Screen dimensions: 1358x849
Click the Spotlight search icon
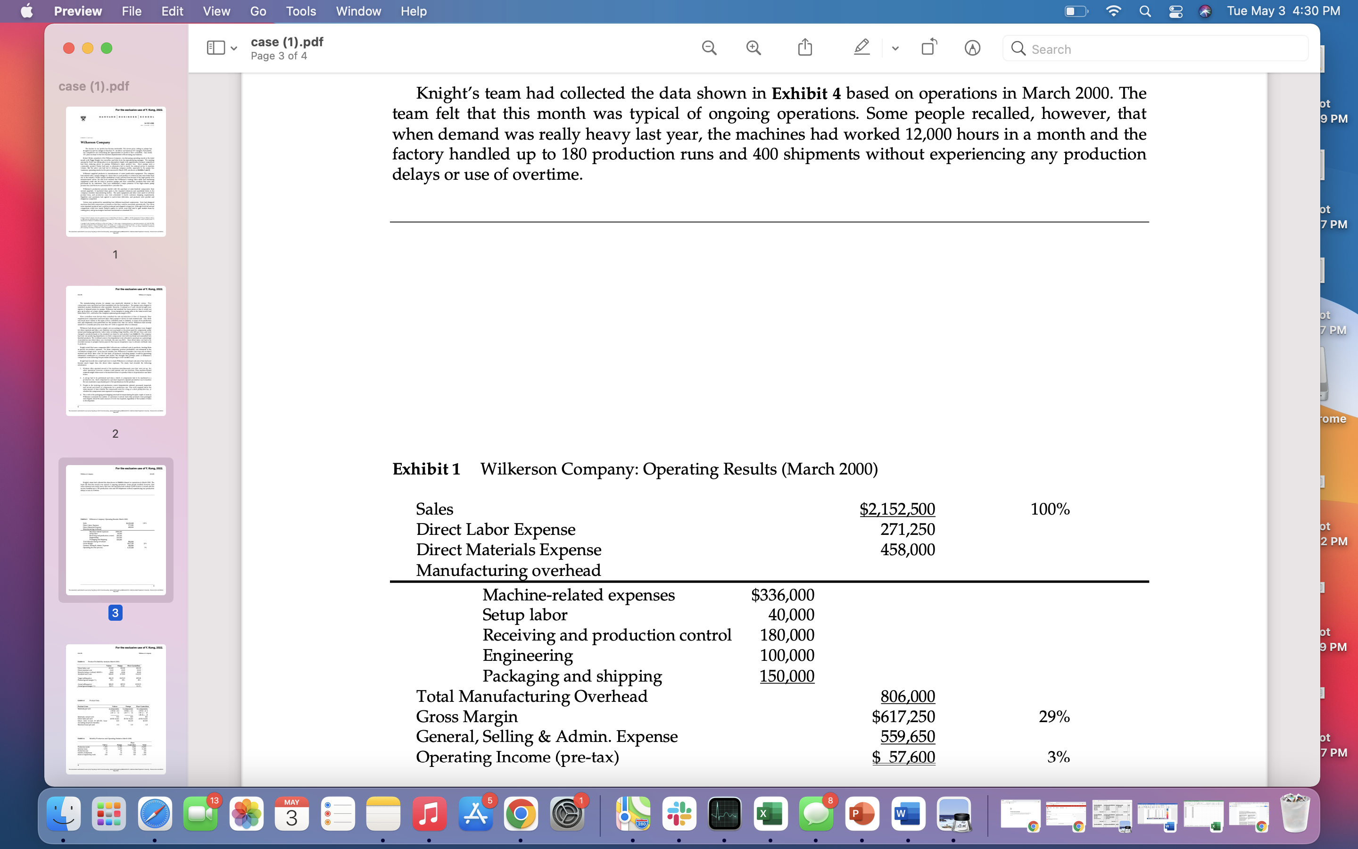tap(1145, 11)
